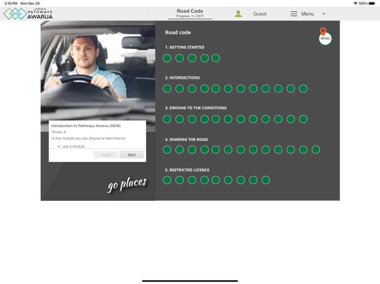The width and height of the screenshot is (380, 284).
Task: Click the 'Road code' title text
Action: (x=178, y=32)
